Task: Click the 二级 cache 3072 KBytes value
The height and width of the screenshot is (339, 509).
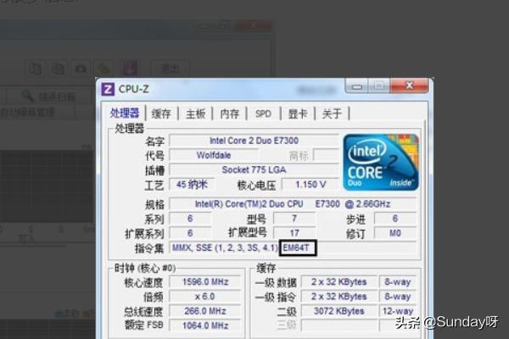Action: pyautogui.click(x=338, y=311)
